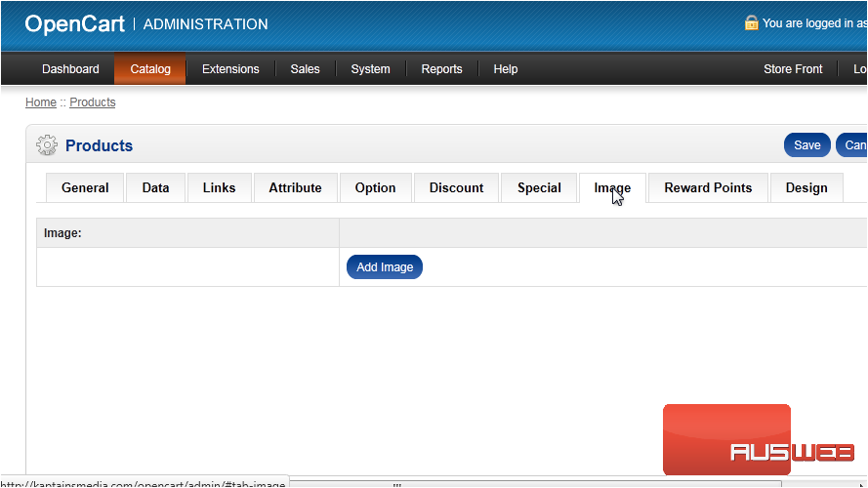Switch to the Data tab
Image resolution: width=868 pixels, height=488 pixels.
155,188
